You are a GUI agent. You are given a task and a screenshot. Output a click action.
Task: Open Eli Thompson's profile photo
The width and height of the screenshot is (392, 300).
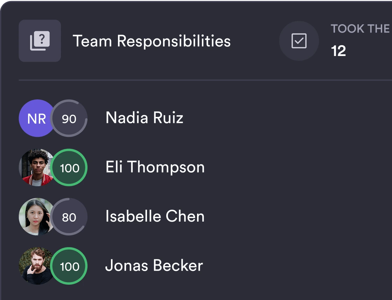(x=35, y=168)
